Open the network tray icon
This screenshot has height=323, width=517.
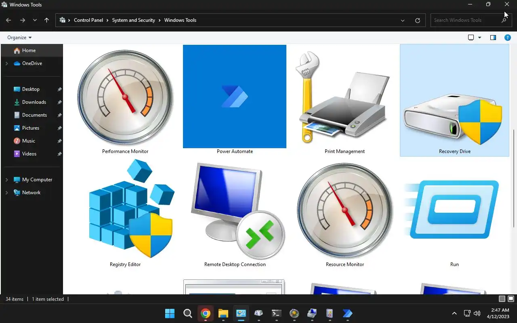pos(467,313)
